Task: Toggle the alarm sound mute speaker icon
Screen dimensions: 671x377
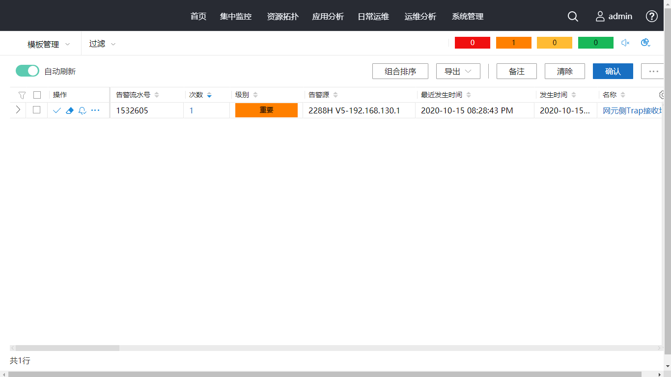Action: coord(625,43)
